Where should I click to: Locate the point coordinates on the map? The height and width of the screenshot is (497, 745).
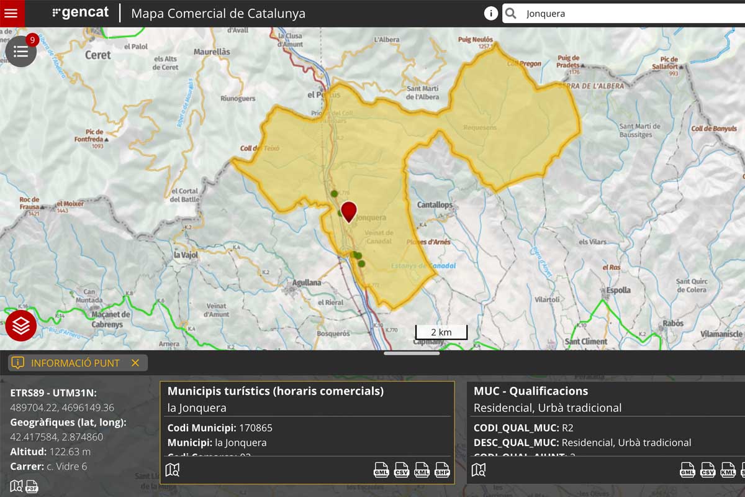click(x=16, y=486)
